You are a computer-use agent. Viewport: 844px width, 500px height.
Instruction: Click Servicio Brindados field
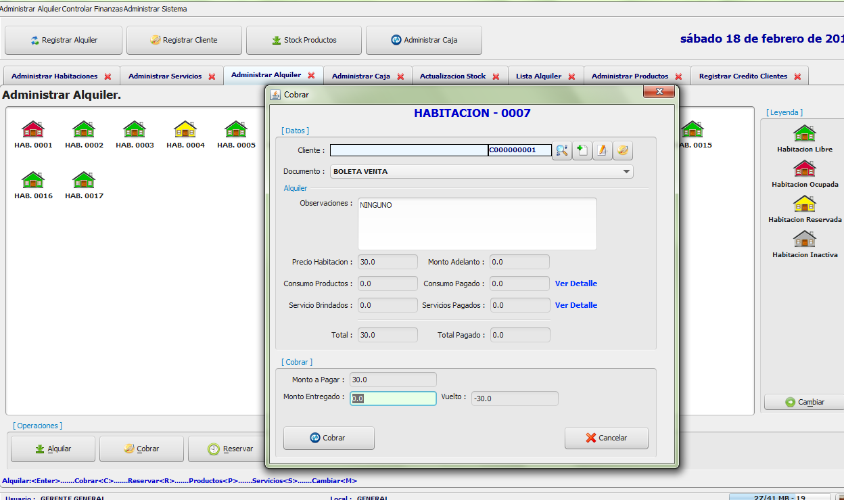point(388,305)
